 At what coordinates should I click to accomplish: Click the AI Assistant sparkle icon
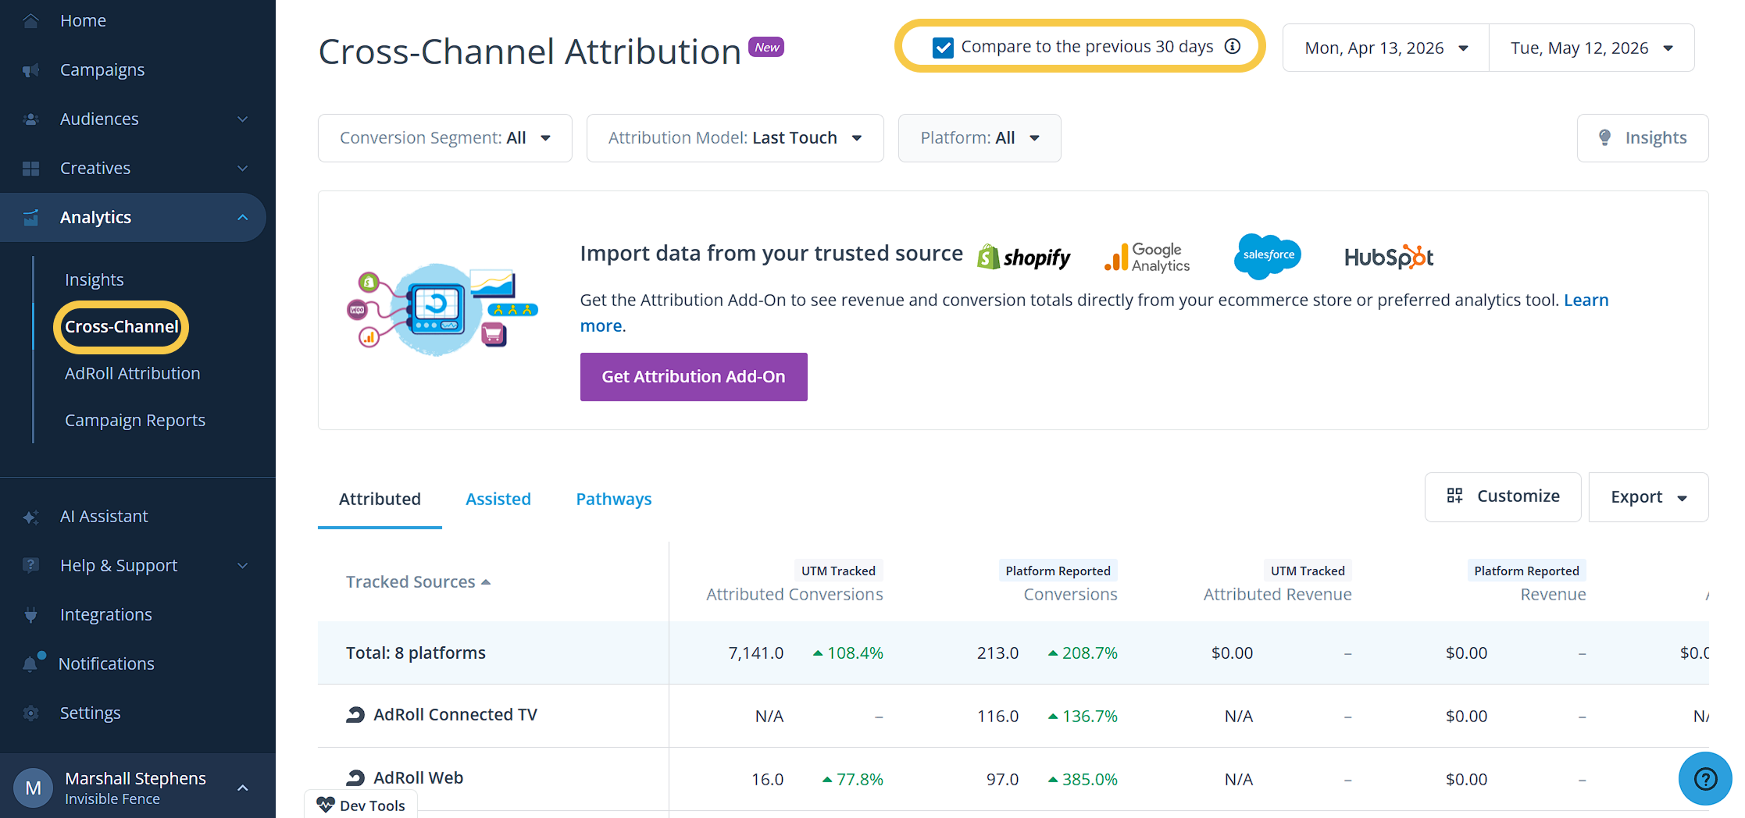[30, 517]
